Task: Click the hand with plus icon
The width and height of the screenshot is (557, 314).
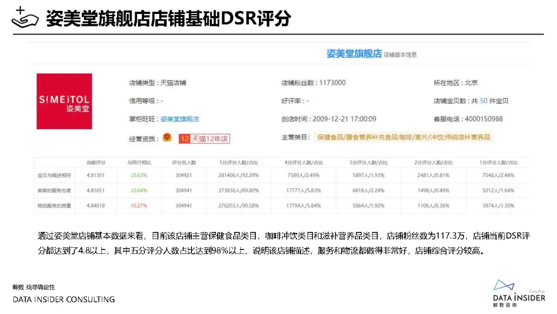Action: coord(25,17)
